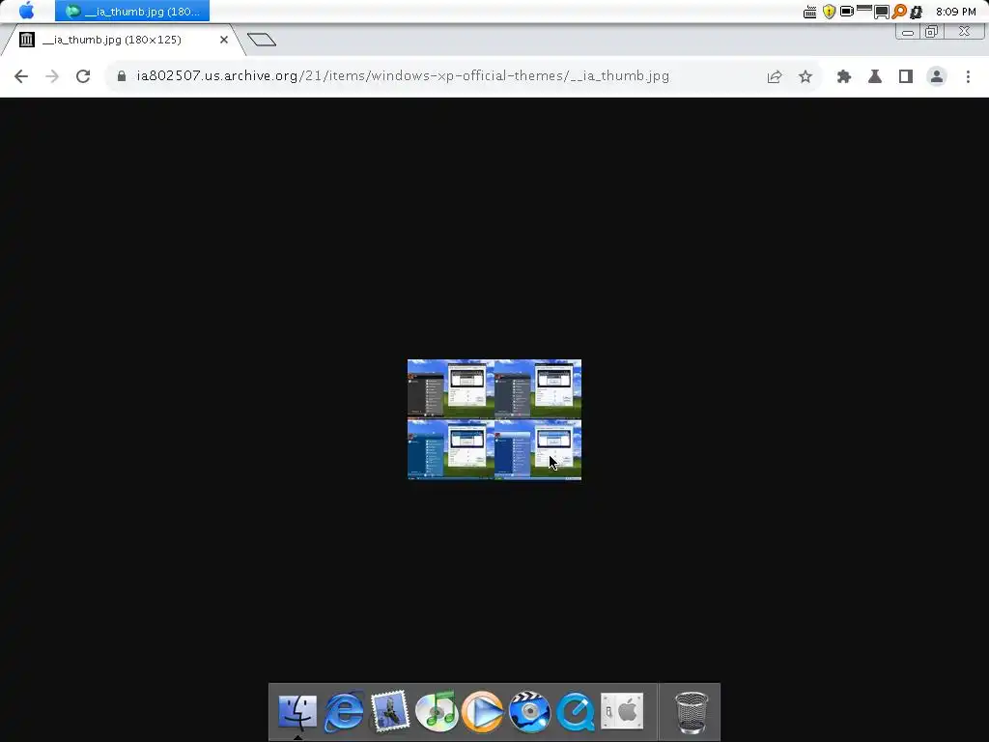Close the __ia_thumb.jpg tab
Viewport: 989px width, 742px height.
click(224, 40)
